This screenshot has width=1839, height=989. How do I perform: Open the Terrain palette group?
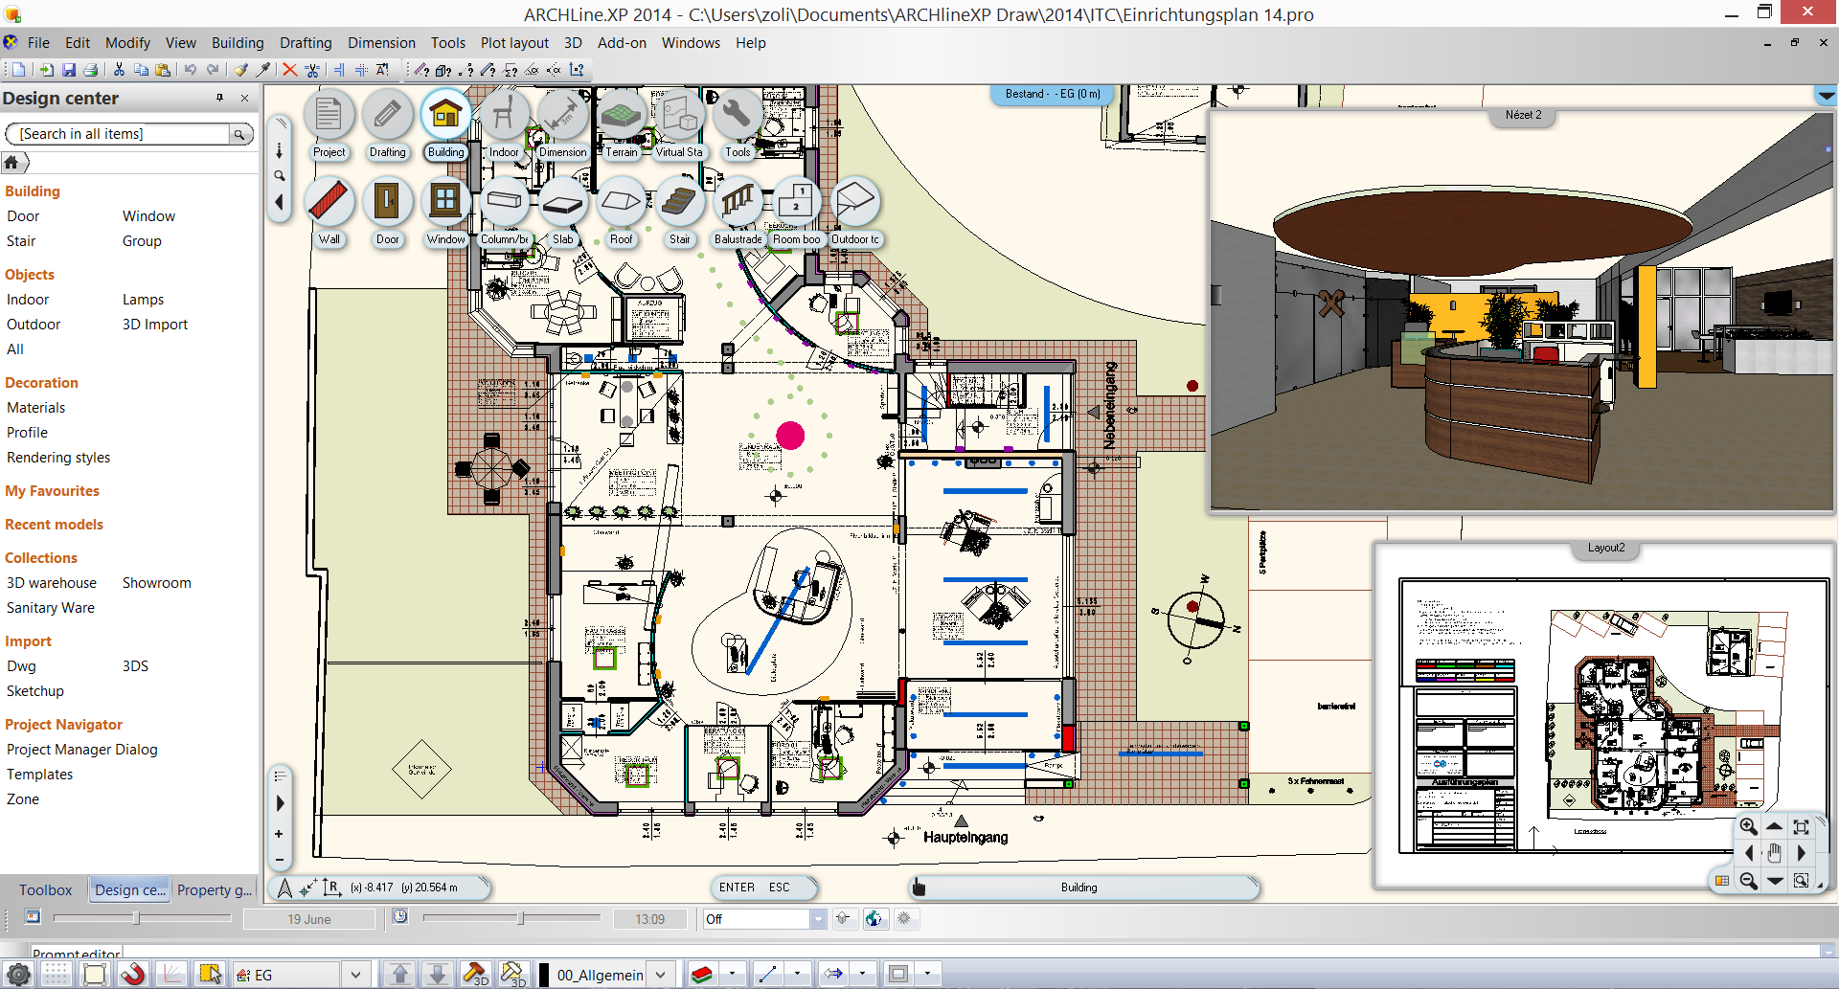tap(621, 114)
